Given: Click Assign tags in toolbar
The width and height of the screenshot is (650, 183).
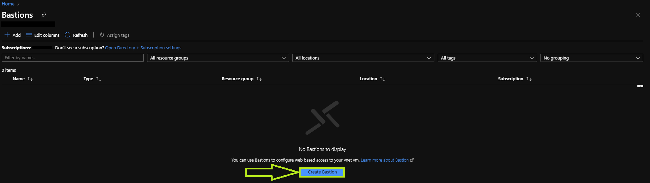Looking at the screenshot, I should click(114, 35).
